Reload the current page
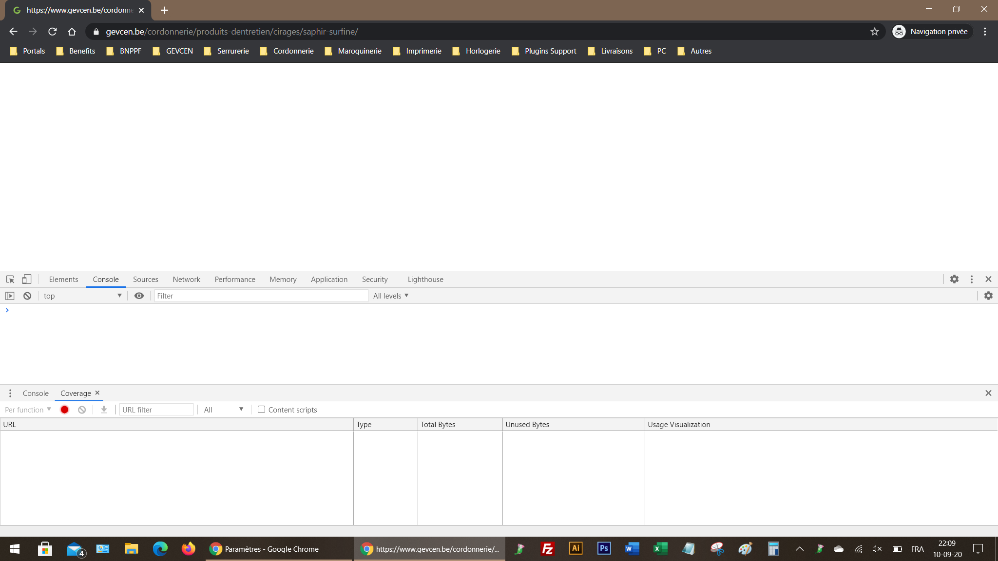The height and width of the screenshot is (561, 998). (53, 31)
